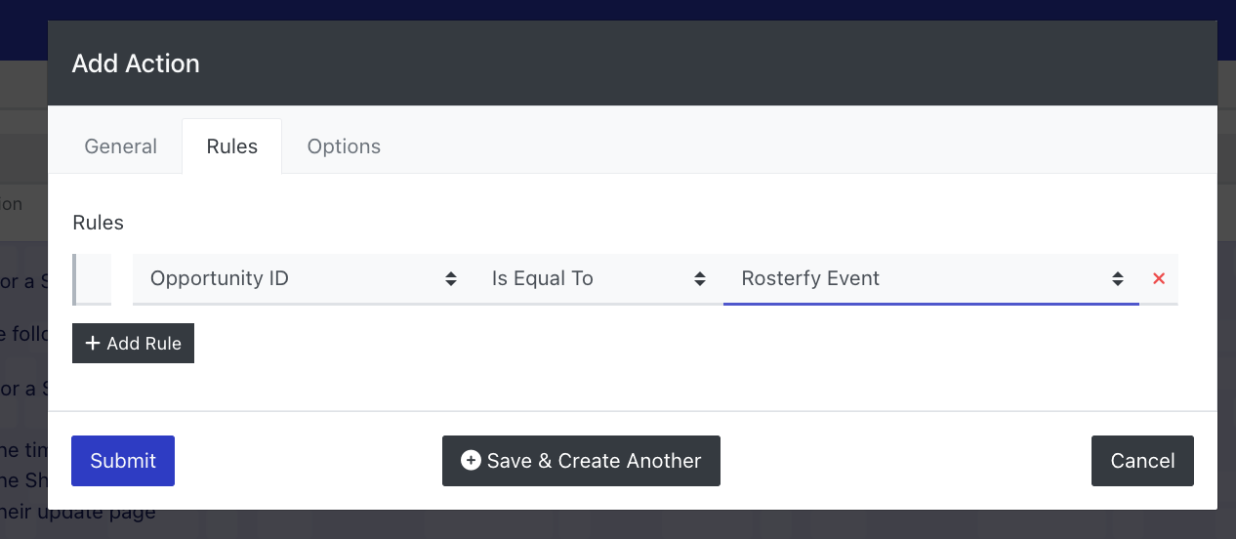Image resolution: width=1236 pixels, height=539 pixels.
Task: Click the up-down arrows on the Opportunity ID field
Action: click(451, 278)
